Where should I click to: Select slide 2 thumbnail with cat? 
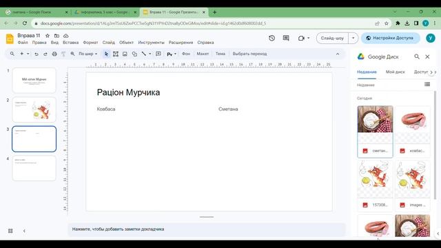[34, 110]
